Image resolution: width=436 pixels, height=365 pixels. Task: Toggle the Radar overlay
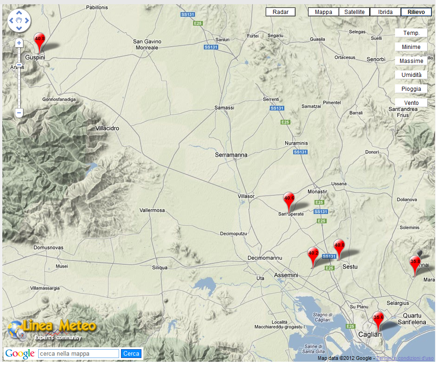(281, 12)
